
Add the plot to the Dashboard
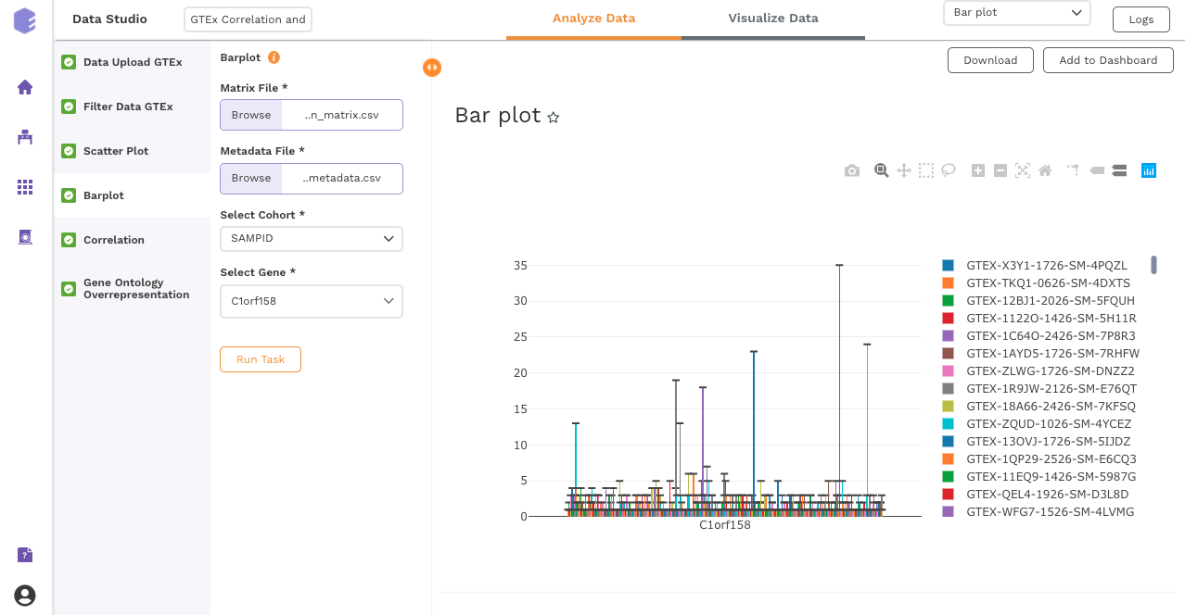pos(1108,59)
